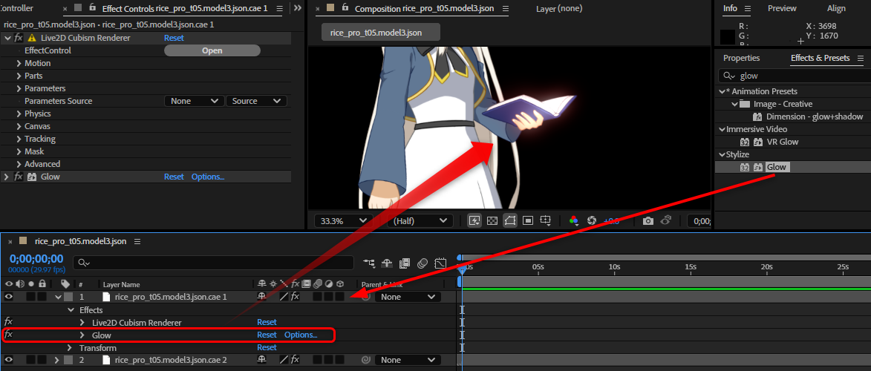Image resolution: width=871 pixels, height=371 pixels.
Task: Open Parent None dropdown for layer 1
Action: tap(408, 297)
